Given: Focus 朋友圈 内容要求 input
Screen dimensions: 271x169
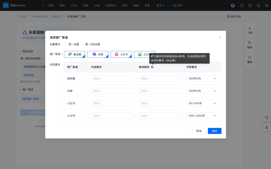Looking at the screenshot, I should pyautogui.click(x=112, y=78).
